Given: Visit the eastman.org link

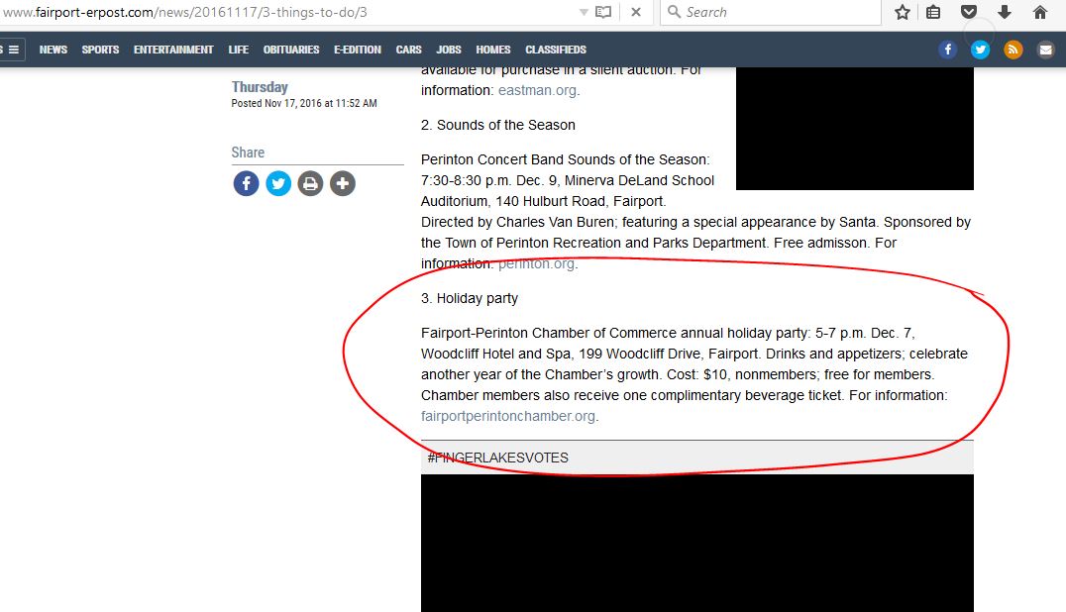Looking at the screenshot, I should (537, 90).
